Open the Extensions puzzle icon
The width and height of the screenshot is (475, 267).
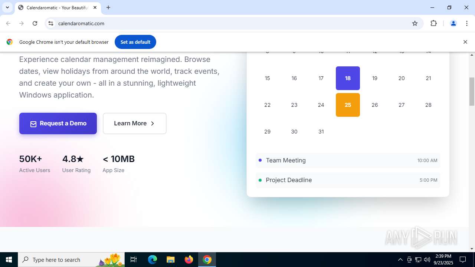coord(433,23)
